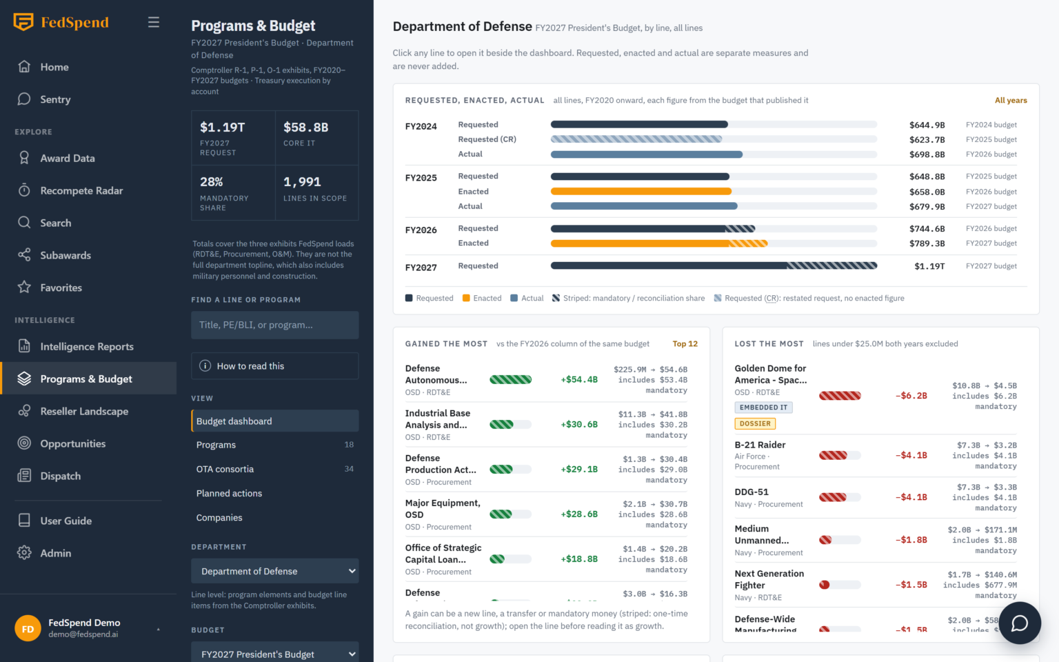Open Opportunities target icon

tap(24, 443)
